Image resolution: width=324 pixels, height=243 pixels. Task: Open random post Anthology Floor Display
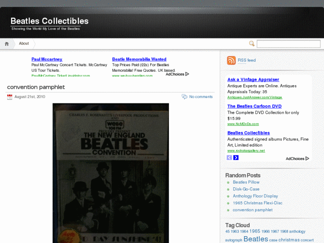click(x=255, y=196)
